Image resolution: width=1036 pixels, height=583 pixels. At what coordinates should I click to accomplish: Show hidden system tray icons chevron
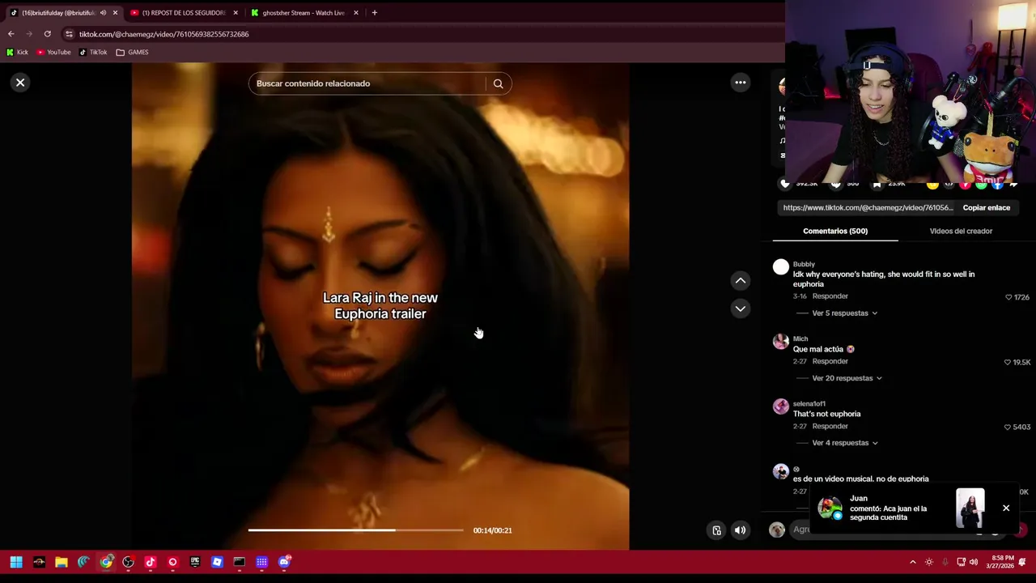pos(913,562)
